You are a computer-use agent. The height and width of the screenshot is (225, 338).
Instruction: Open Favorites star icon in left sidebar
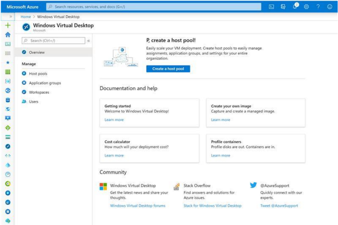(x=8, y=62)
